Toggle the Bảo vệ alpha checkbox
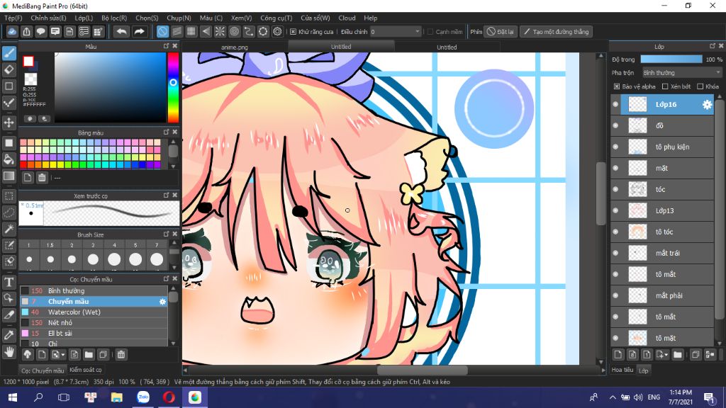The width and height of the screenshot is (726, 408). (x=617, y=86)
